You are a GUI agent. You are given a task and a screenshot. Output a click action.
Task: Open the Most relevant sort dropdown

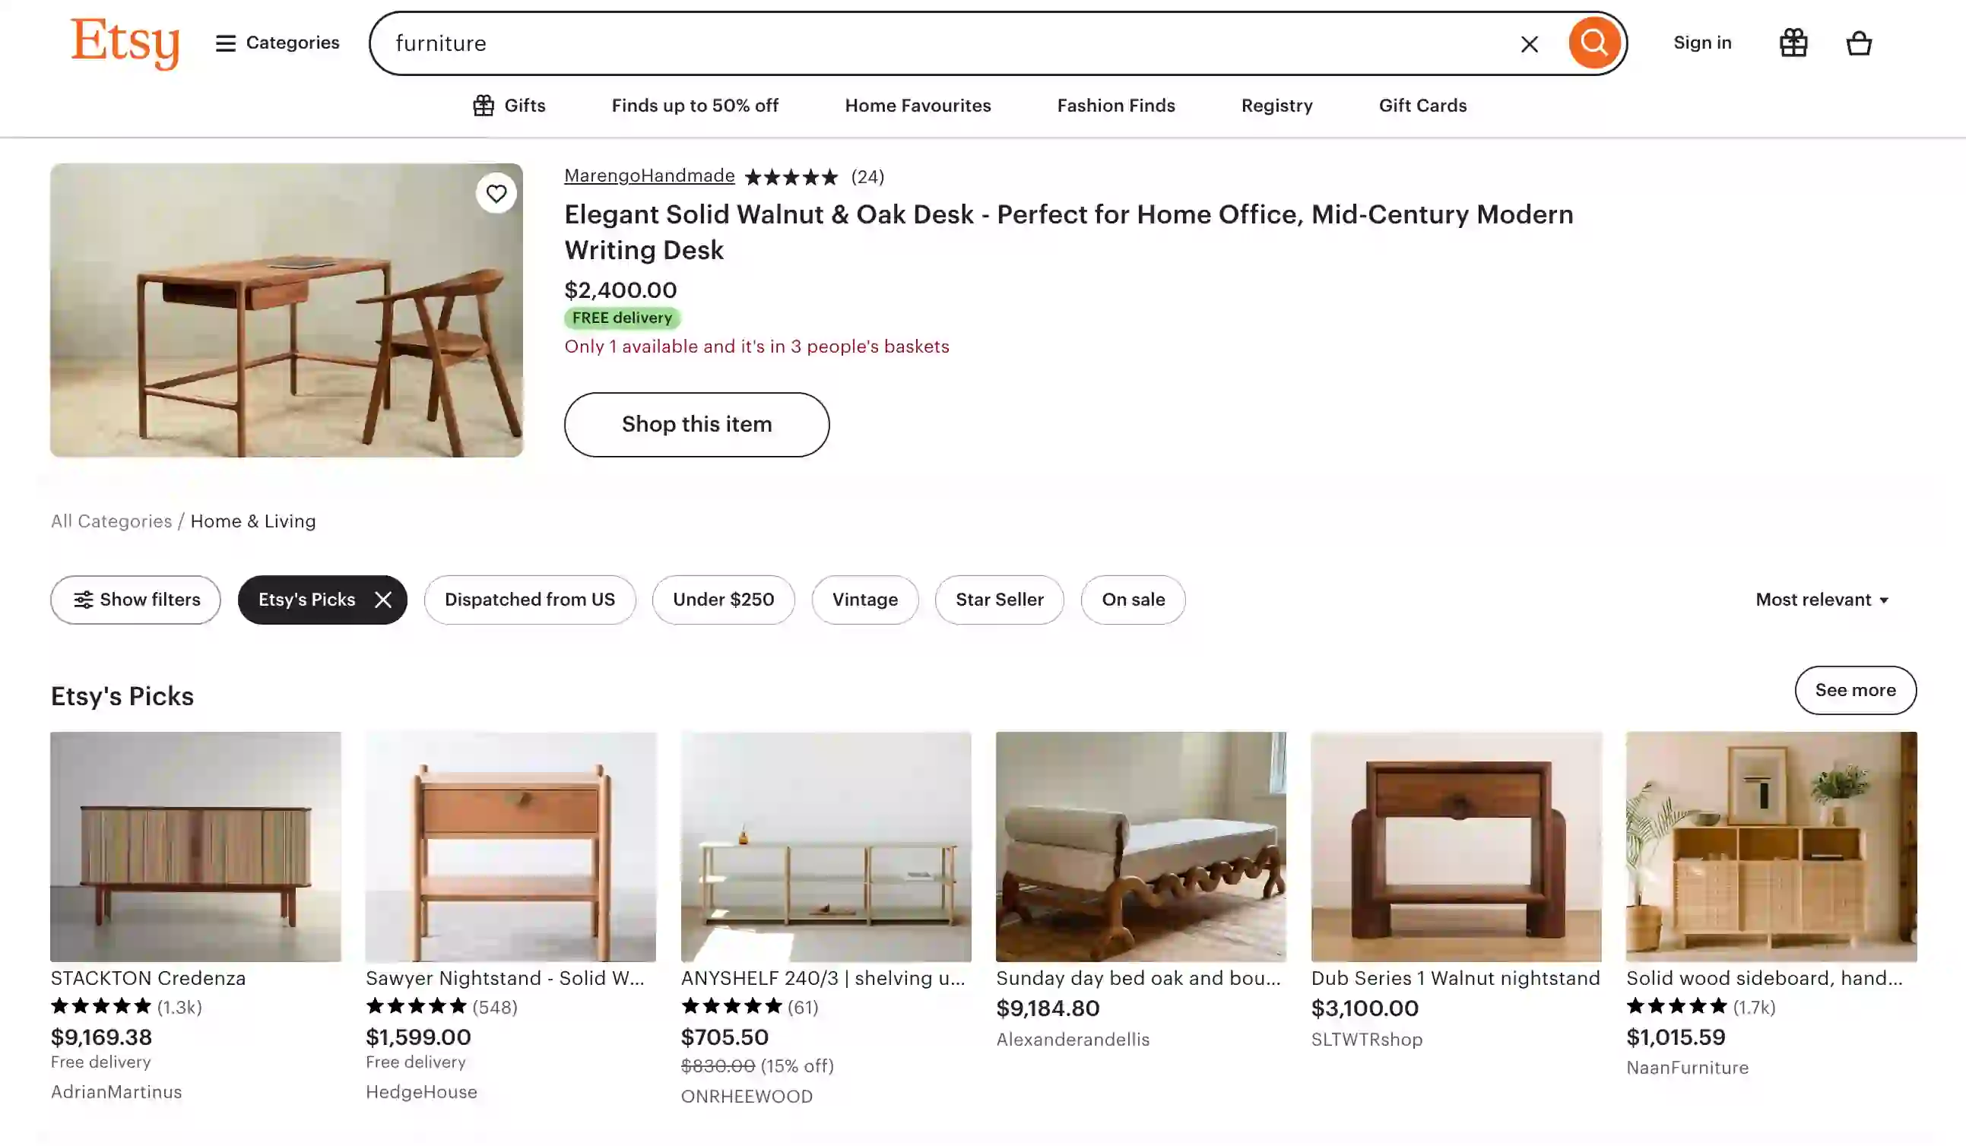click(1823, 600)
